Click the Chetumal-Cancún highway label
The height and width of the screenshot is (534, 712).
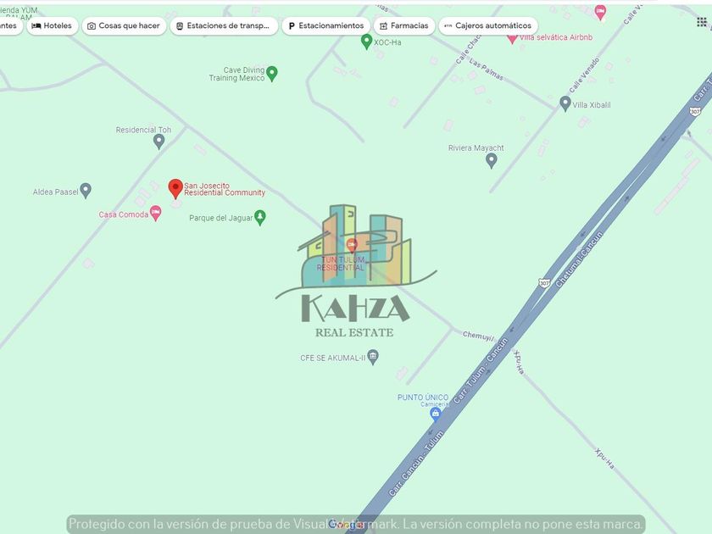579,259
